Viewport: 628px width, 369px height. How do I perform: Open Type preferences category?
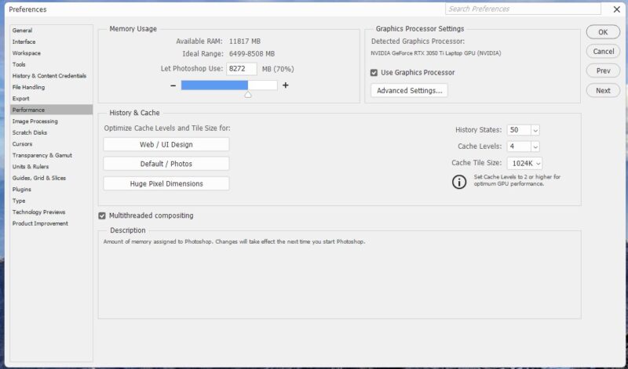(51, 201)
